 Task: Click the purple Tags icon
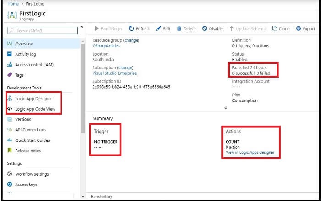[10, 75]
